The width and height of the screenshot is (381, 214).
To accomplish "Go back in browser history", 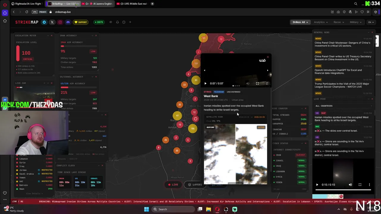I will tap(13, 12).
